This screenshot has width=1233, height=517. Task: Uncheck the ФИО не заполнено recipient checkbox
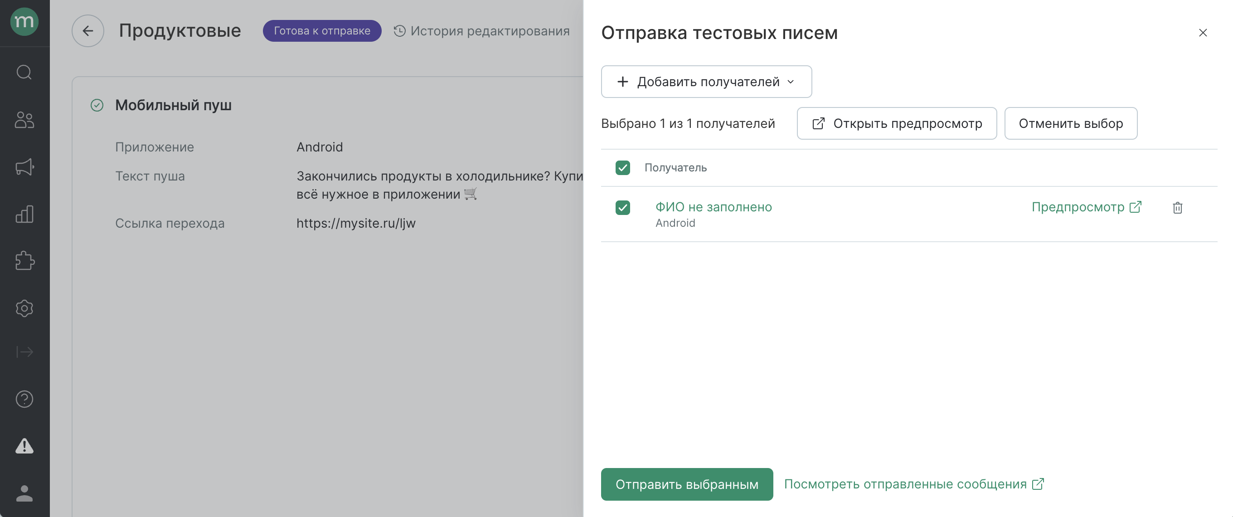(x=622, y=208)
